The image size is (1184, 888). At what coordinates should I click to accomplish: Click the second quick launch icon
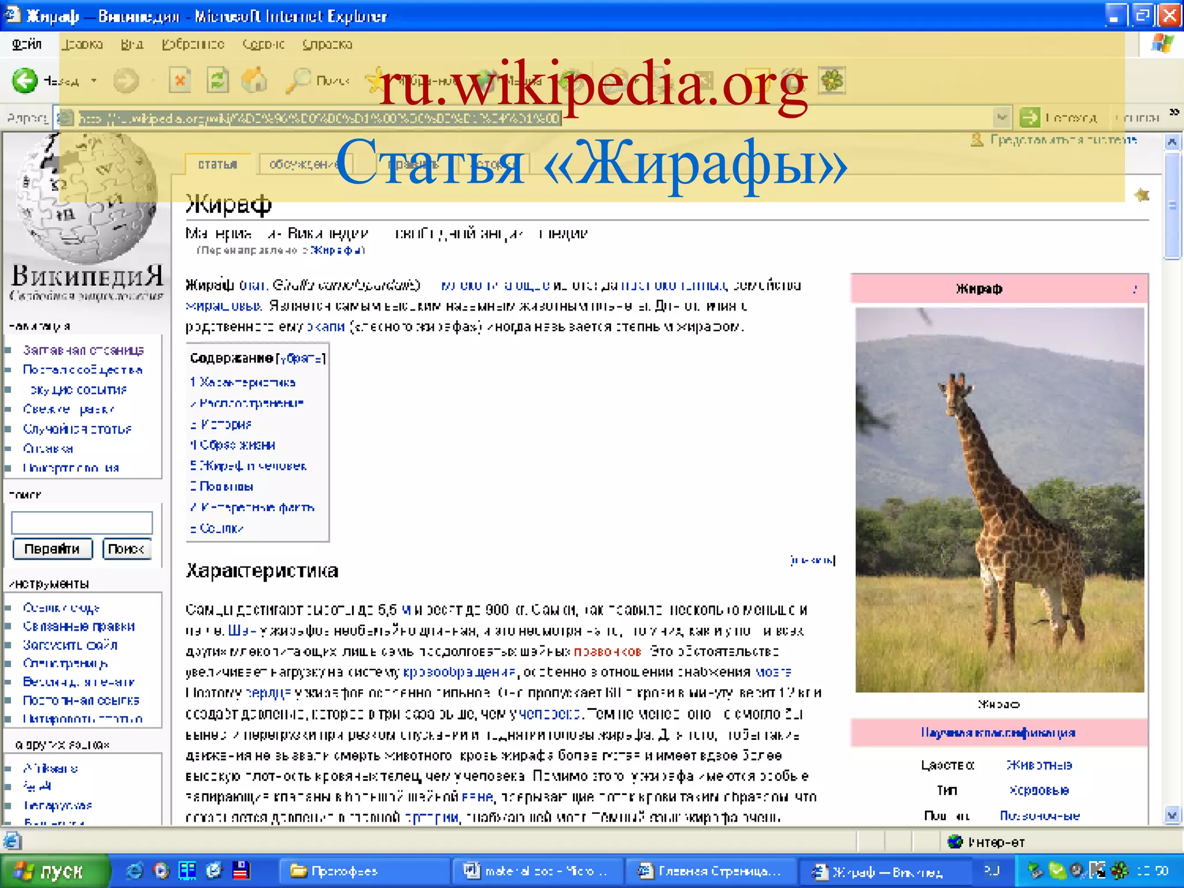[161, 871]
